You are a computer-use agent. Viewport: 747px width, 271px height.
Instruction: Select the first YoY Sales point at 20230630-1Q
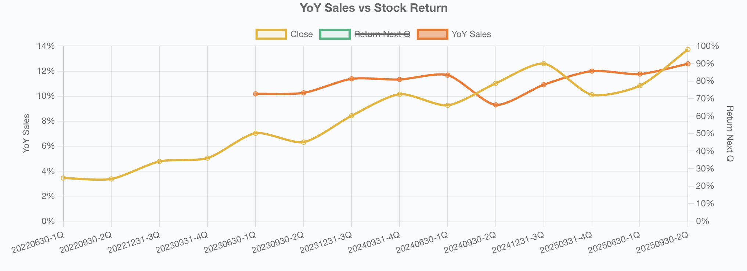pyautogui.click(x=256, y=94)
